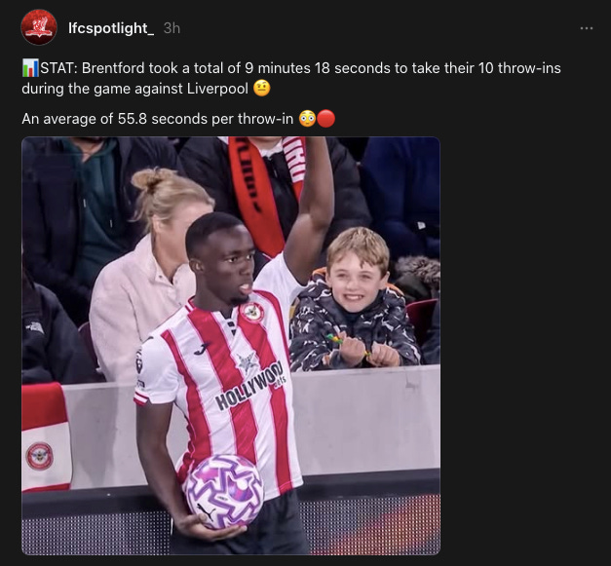Open the attached throw-in photo

point(231,346)
